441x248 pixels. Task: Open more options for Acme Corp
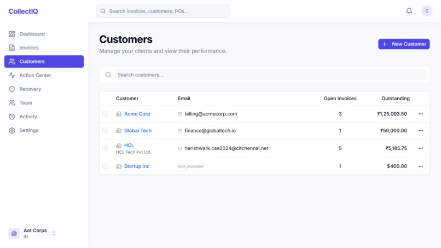click(420, 114)
